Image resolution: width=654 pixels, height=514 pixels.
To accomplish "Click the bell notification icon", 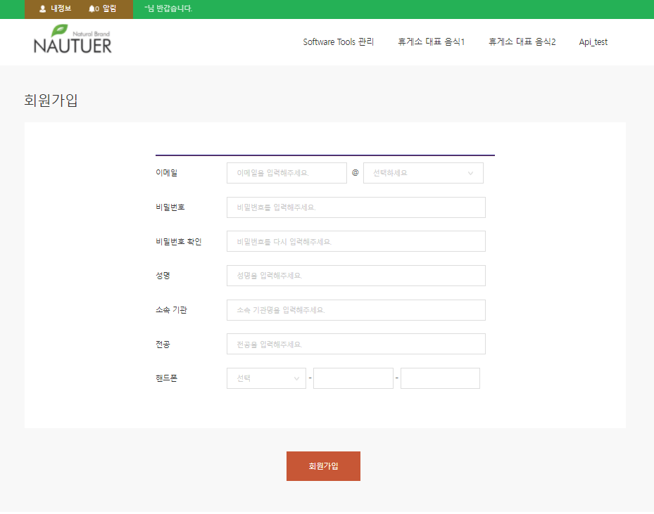I will (92, 9).
